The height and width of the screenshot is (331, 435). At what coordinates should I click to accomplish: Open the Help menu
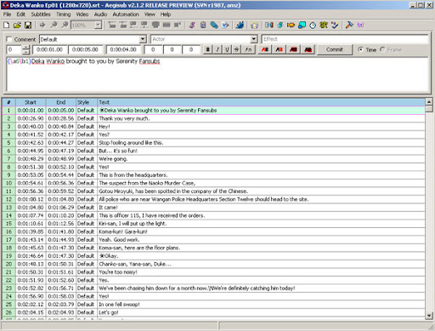(x=166, y=14)
